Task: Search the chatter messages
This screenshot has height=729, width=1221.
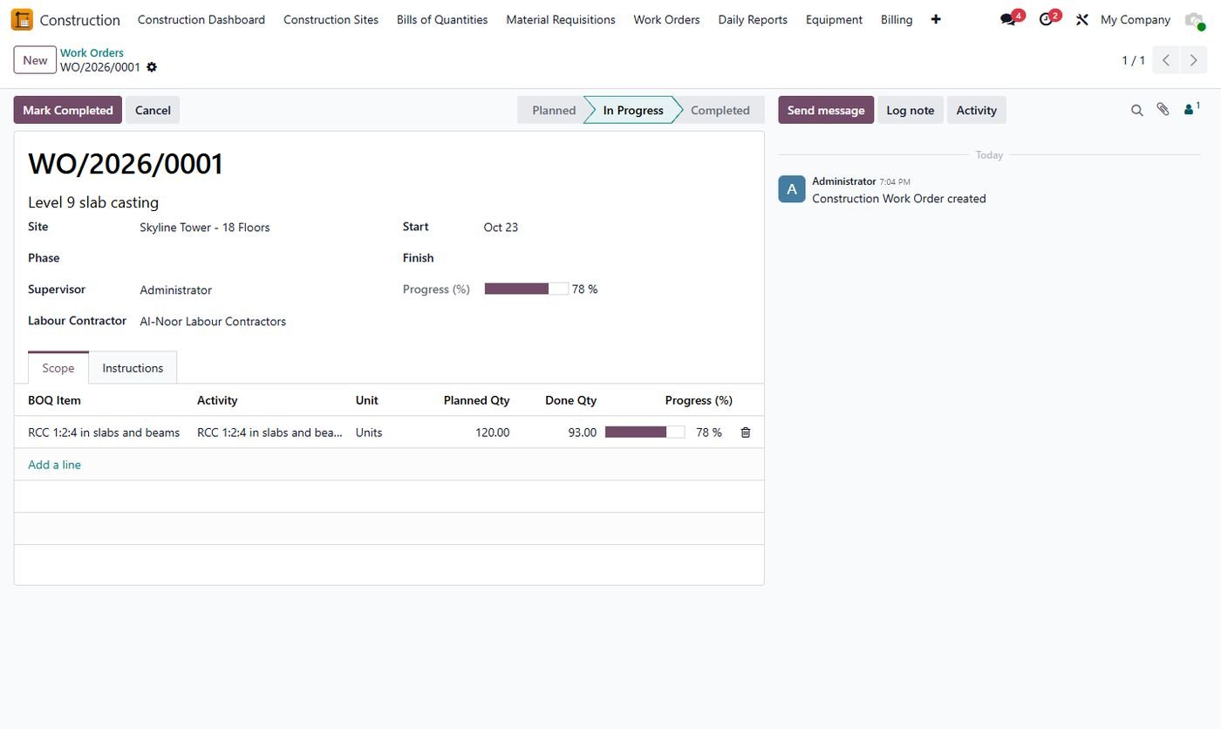Action: (1136, 110)
